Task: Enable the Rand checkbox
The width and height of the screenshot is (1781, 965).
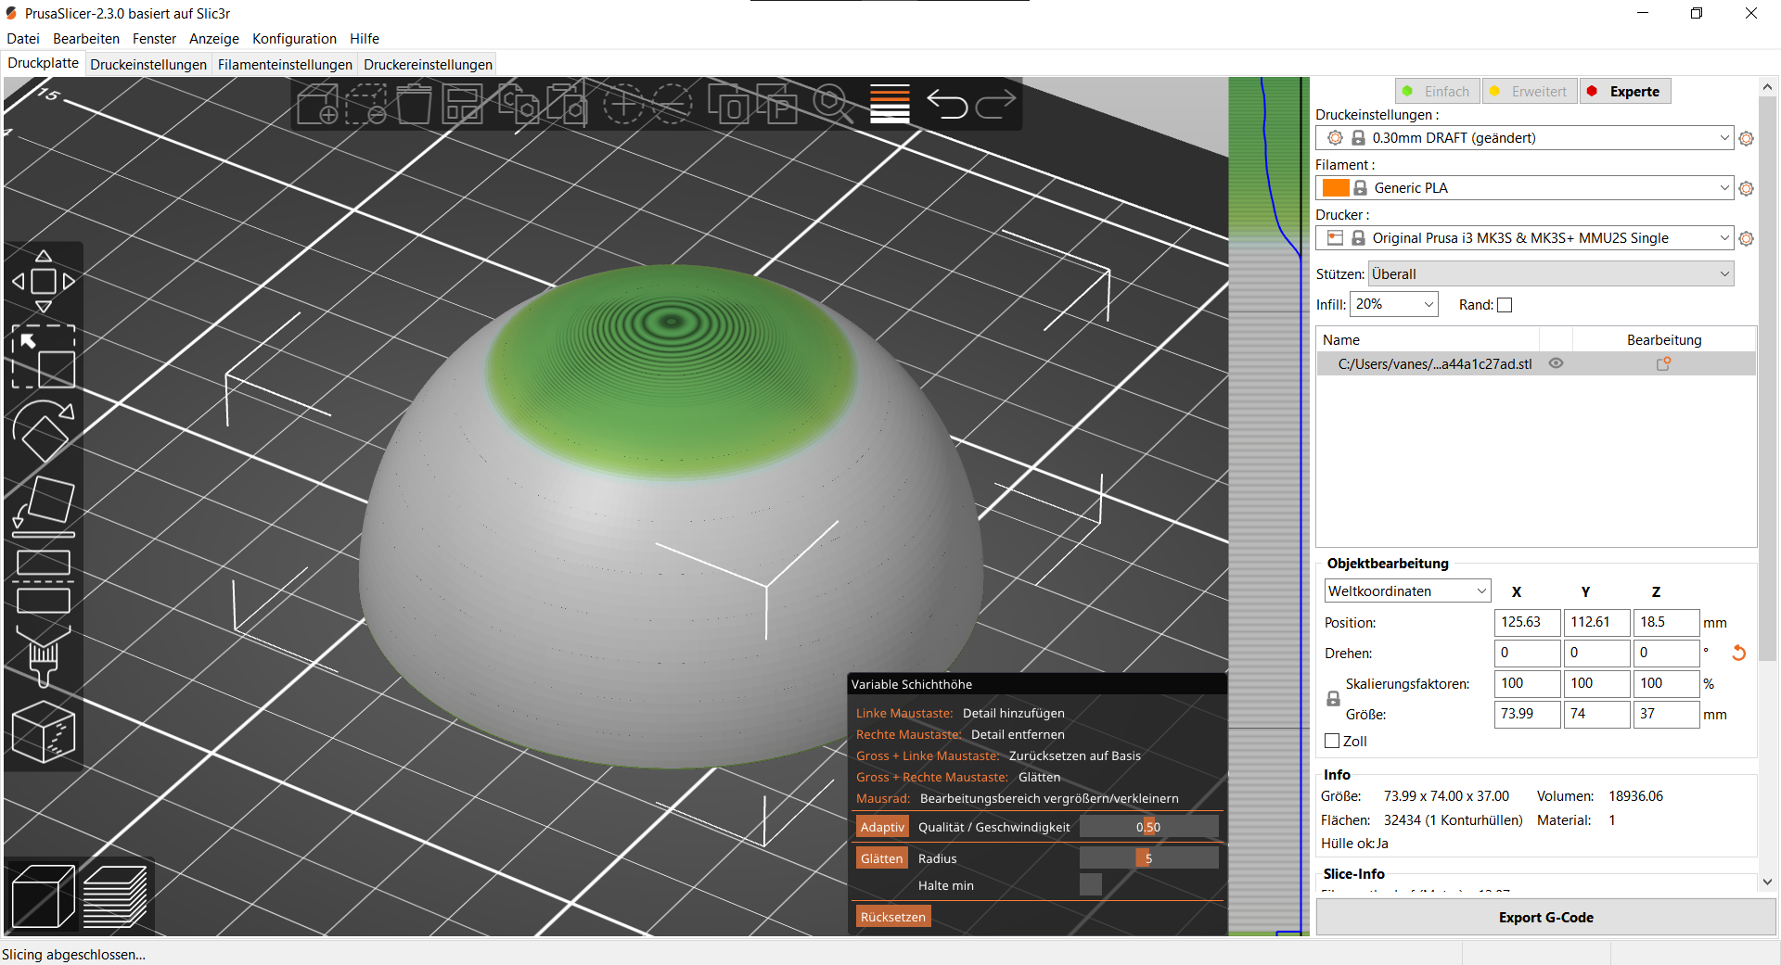Action: (x=1505, y=304)
